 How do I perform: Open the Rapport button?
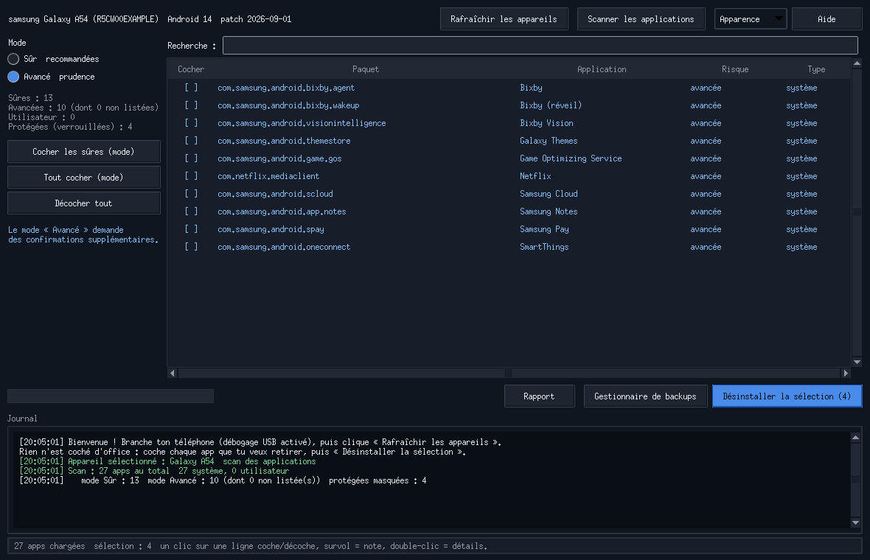[539, 396]
